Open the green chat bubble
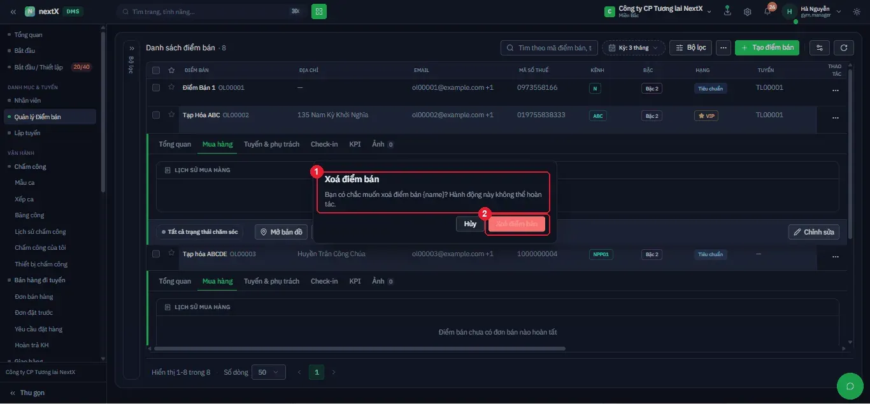870x404 pixels. click(850, 386)
